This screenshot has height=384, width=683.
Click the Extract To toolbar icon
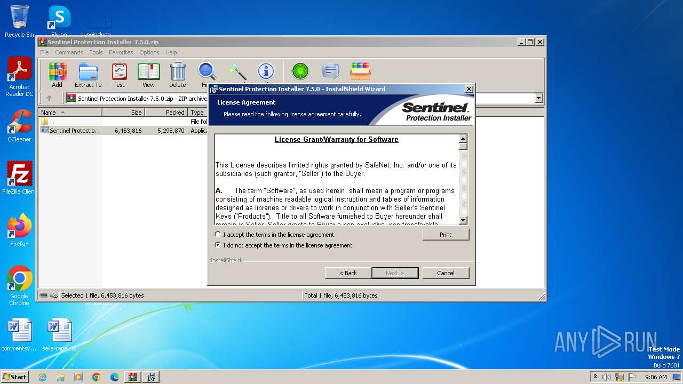coord(88,75)
